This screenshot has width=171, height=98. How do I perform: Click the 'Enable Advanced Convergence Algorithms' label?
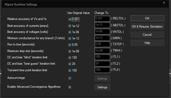click(34, 87)
